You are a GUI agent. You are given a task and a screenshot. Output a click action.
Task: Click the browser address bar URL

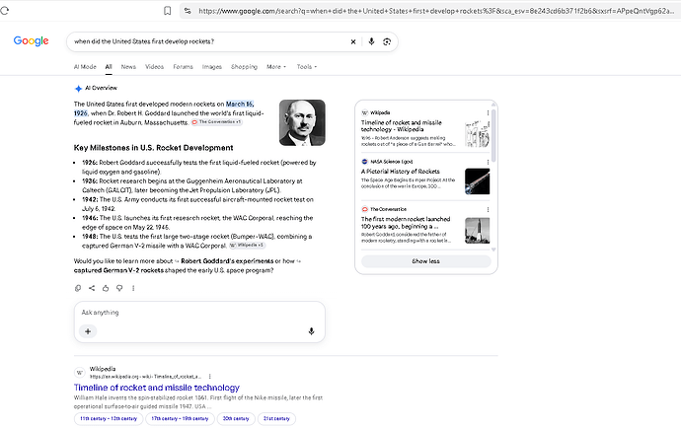[435, 11]
